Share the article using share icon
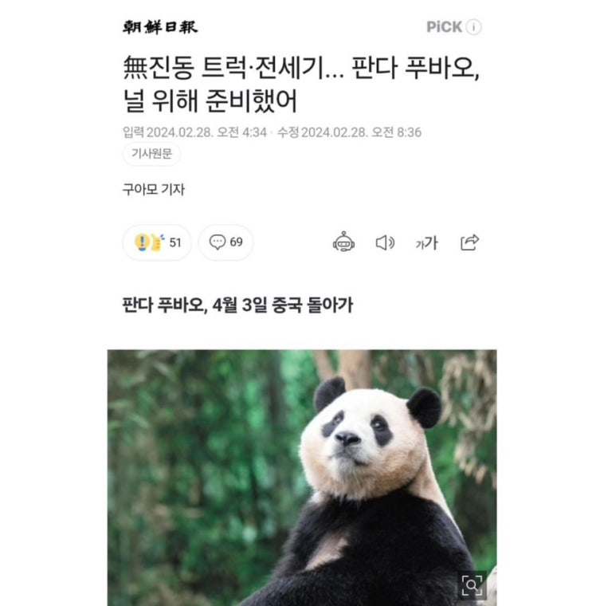 coord(470,242)
